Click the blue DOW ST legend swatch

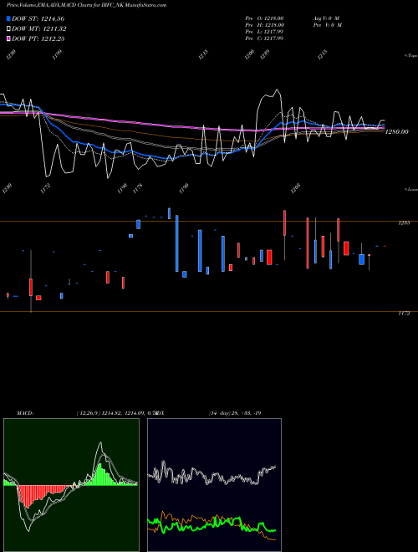pos(8,18)
